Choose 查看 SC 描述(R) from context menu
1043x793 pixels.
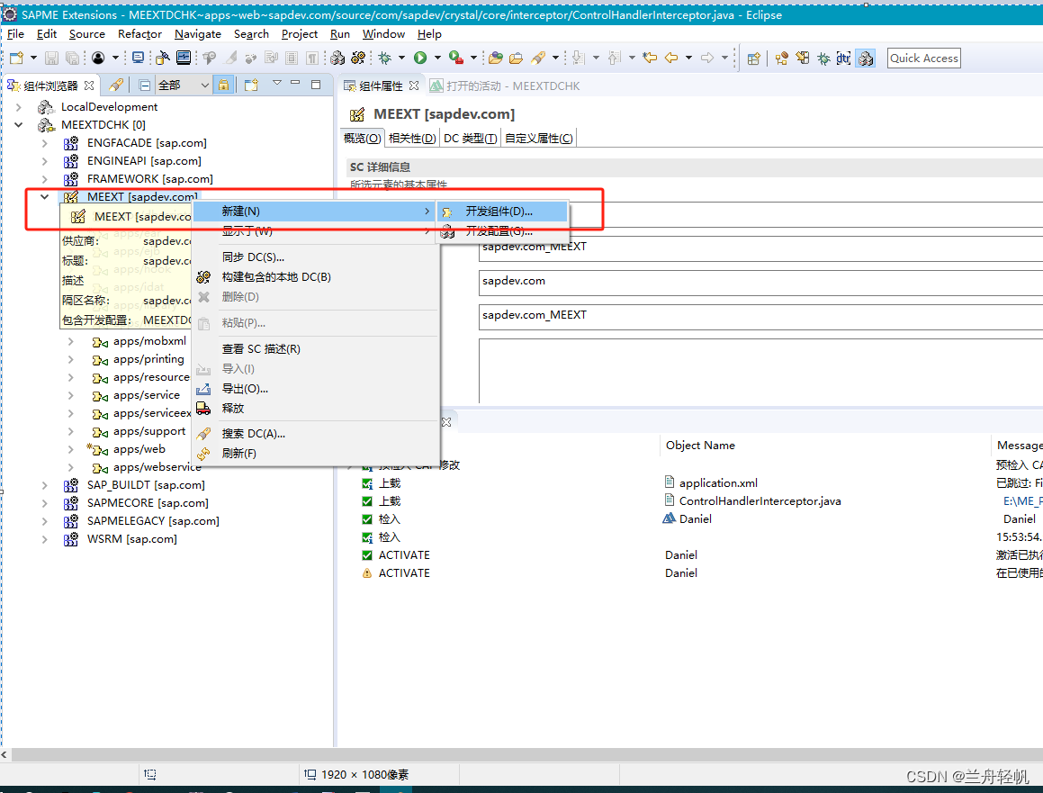315,349
